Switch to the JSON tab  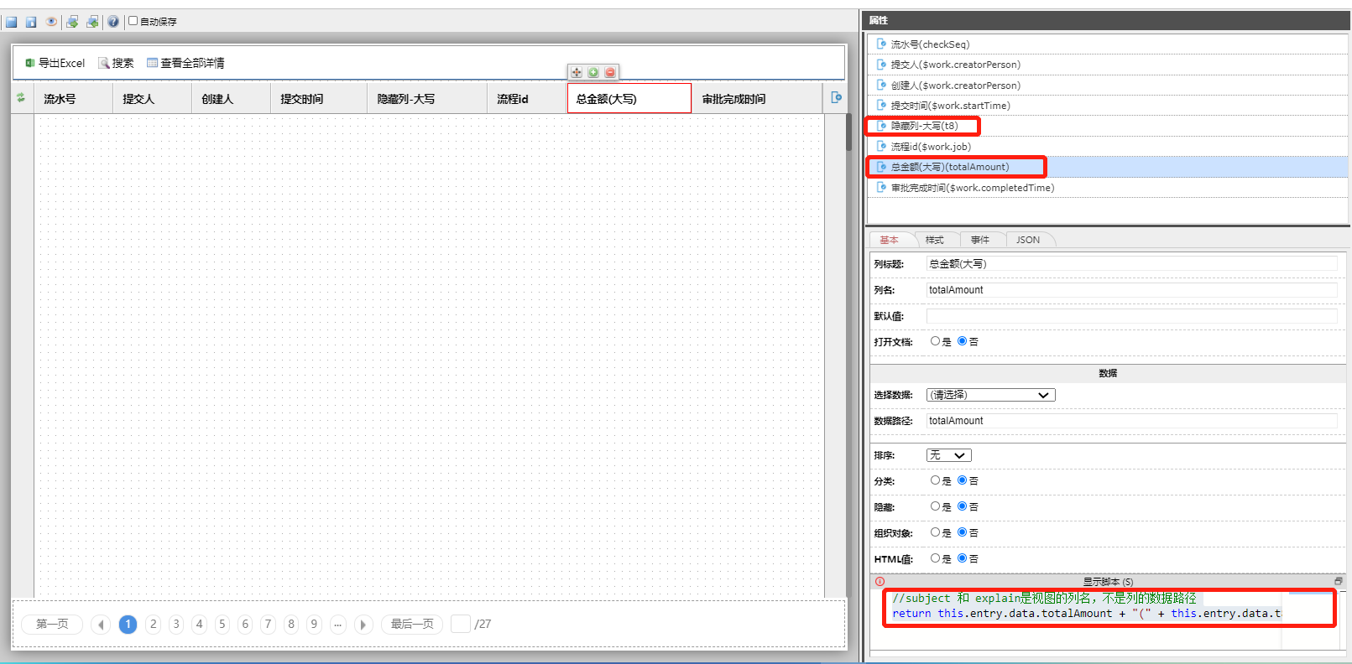point(1028,240)
